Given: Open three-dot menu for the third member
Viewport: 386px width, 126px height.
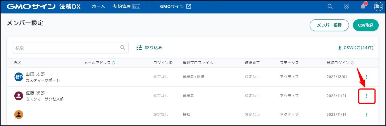Looking at the screenshot, I should pyautogui.click(x=367, y=115).
